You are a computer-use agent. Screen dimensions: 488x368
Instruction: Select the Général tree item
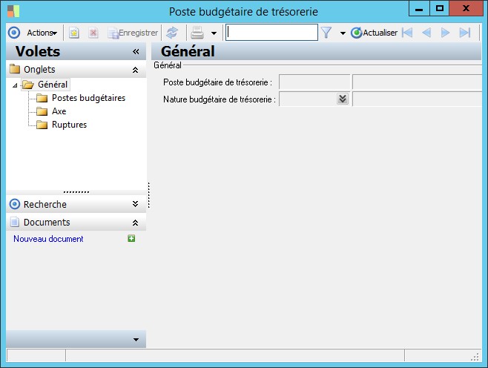52,85
